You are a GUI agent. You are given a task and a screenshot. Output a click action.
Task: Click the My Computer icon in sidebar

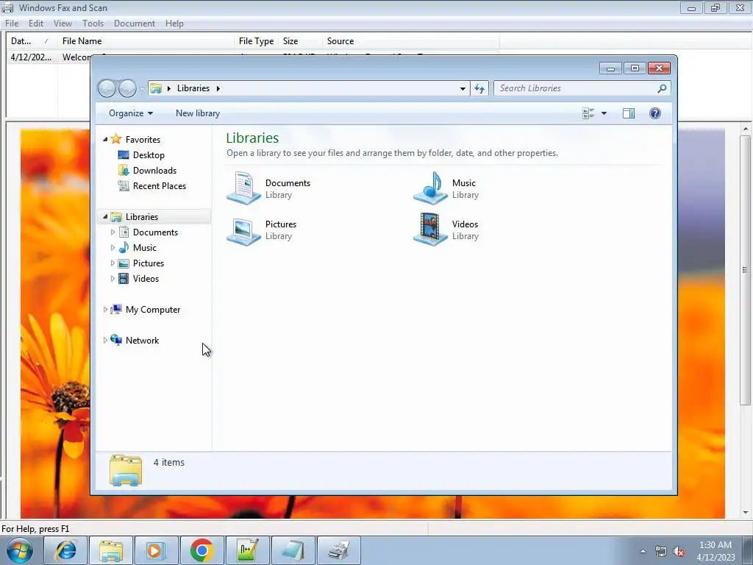(115, 310)
